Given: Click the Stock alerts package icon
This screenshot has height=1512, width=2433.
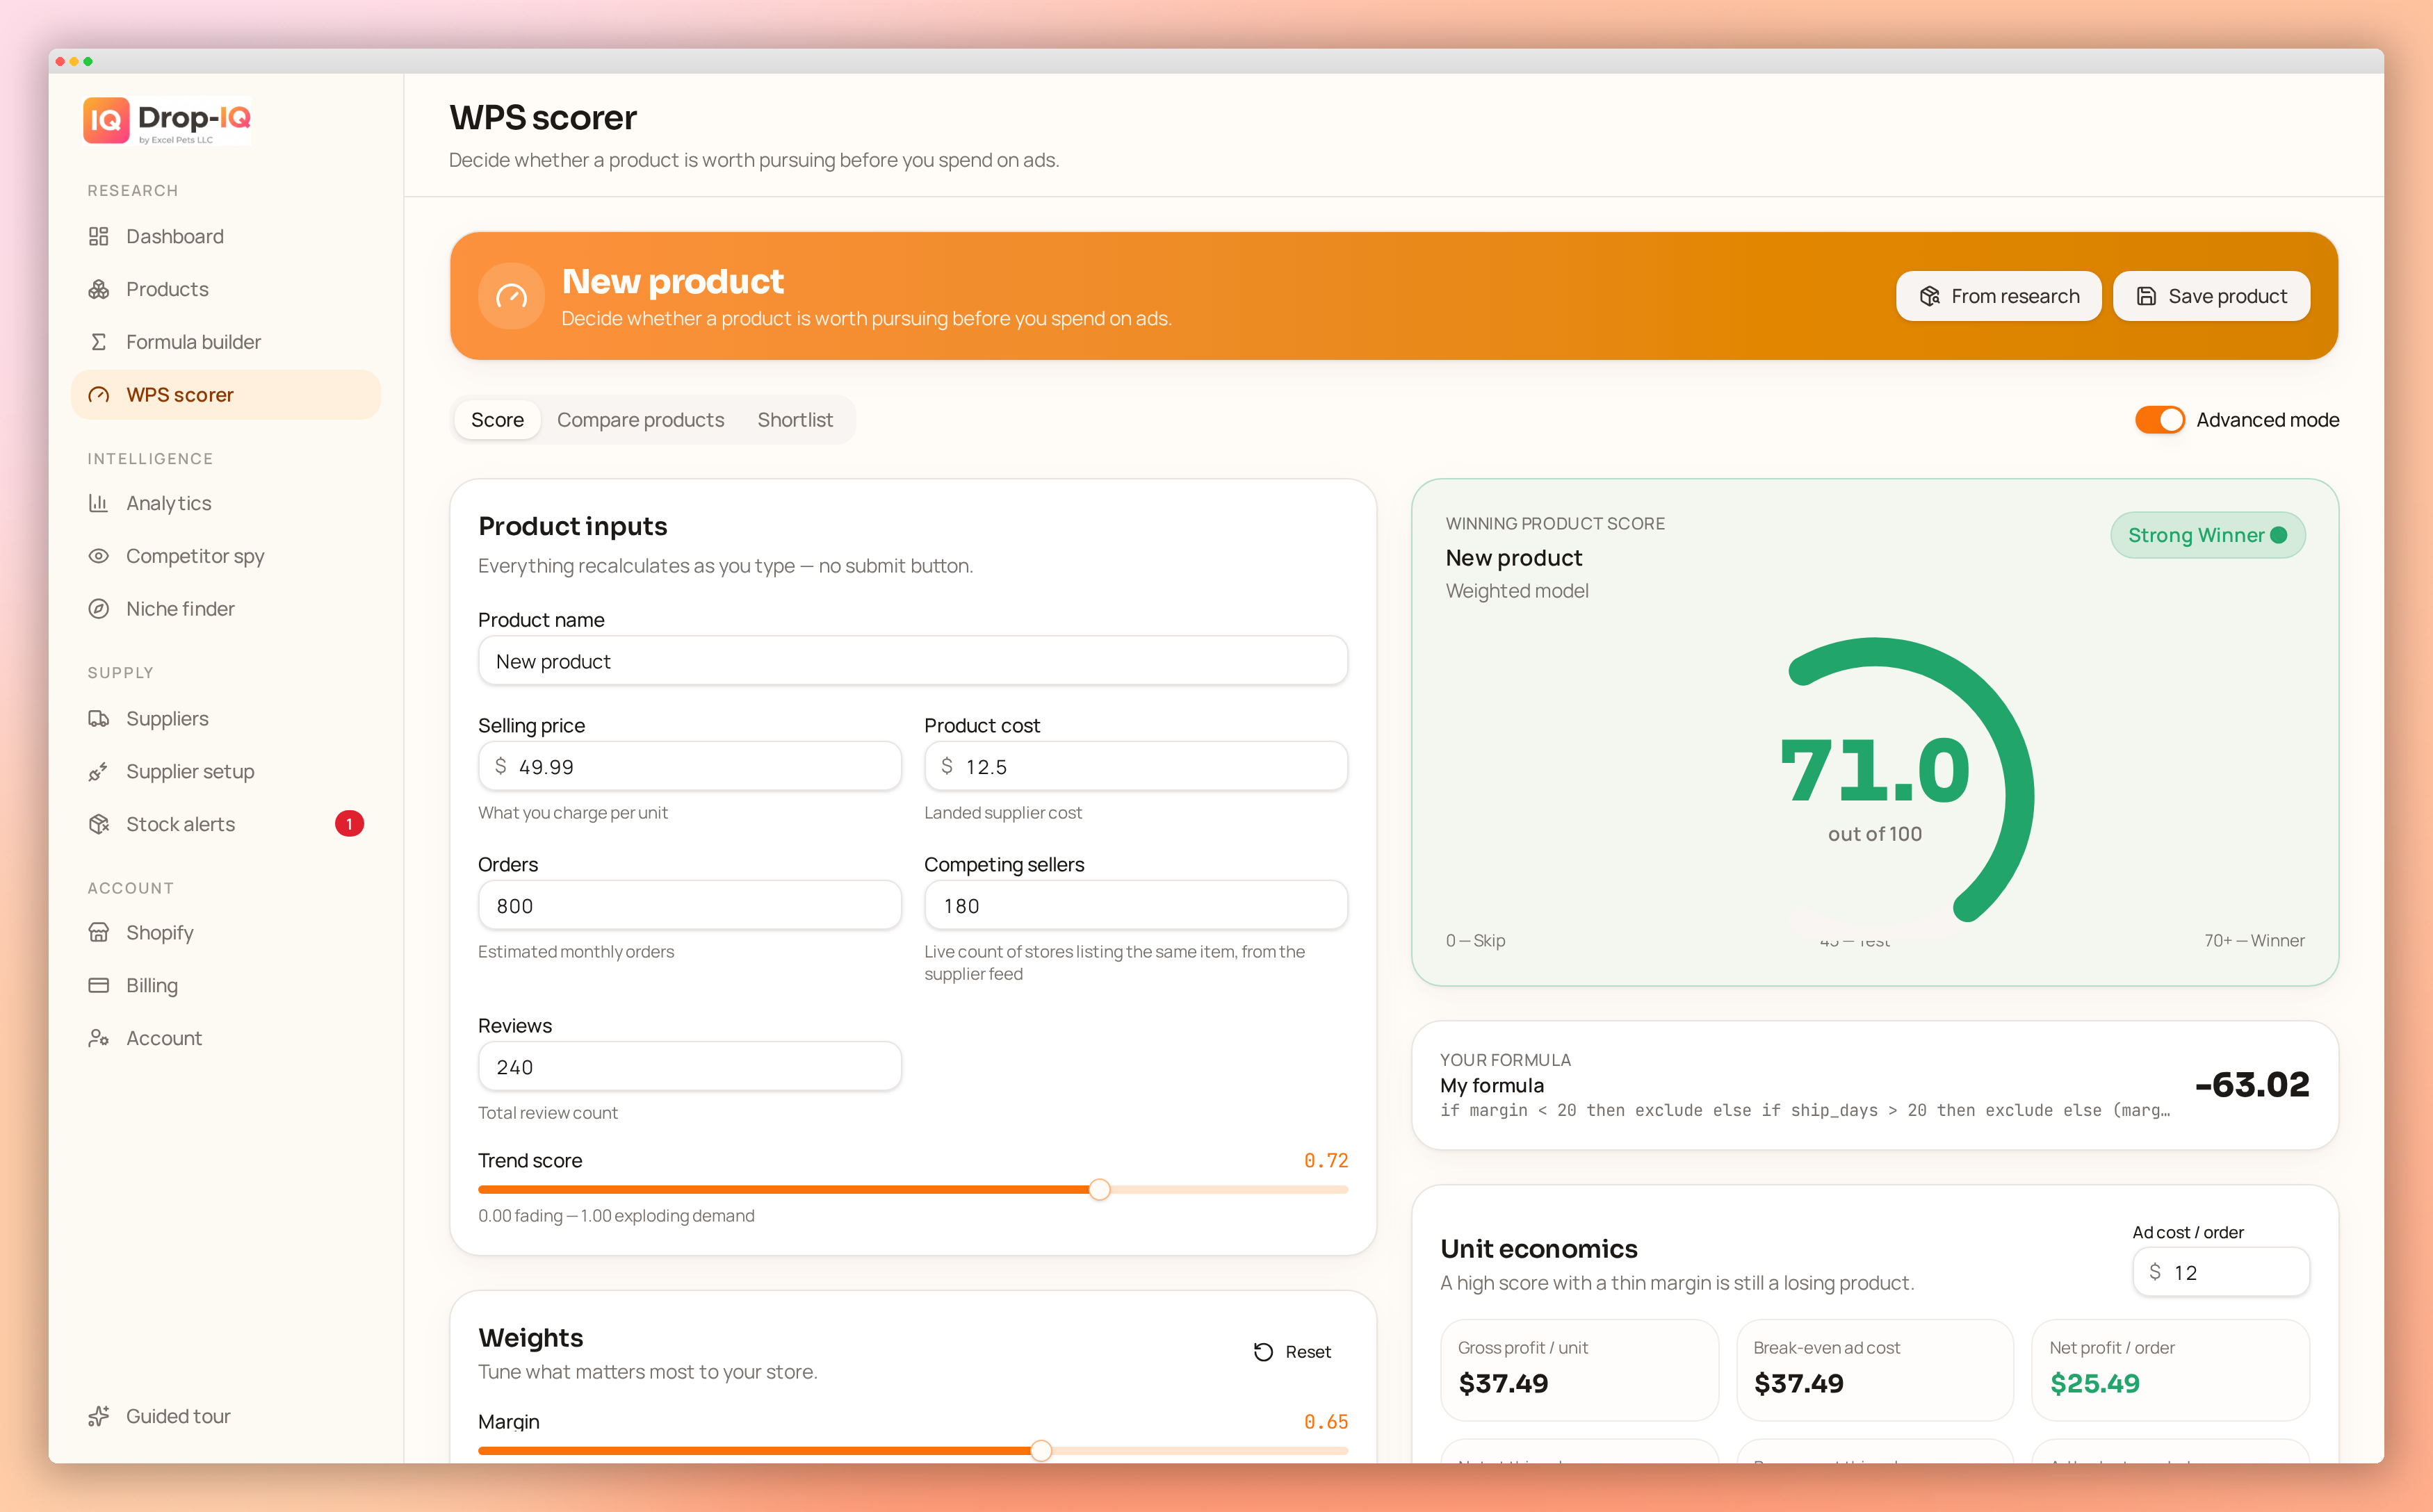Looking at the screenshot, I should click(98, 824).
